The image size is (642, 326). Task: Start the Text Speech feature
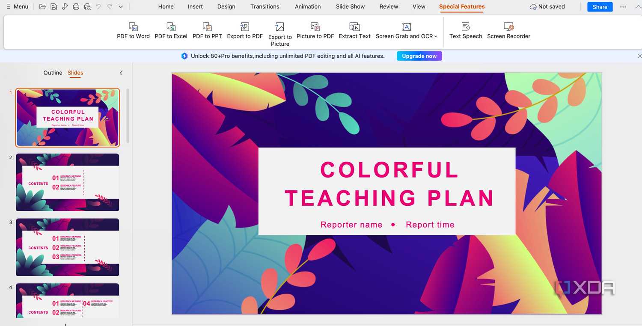tap(466, 31)
